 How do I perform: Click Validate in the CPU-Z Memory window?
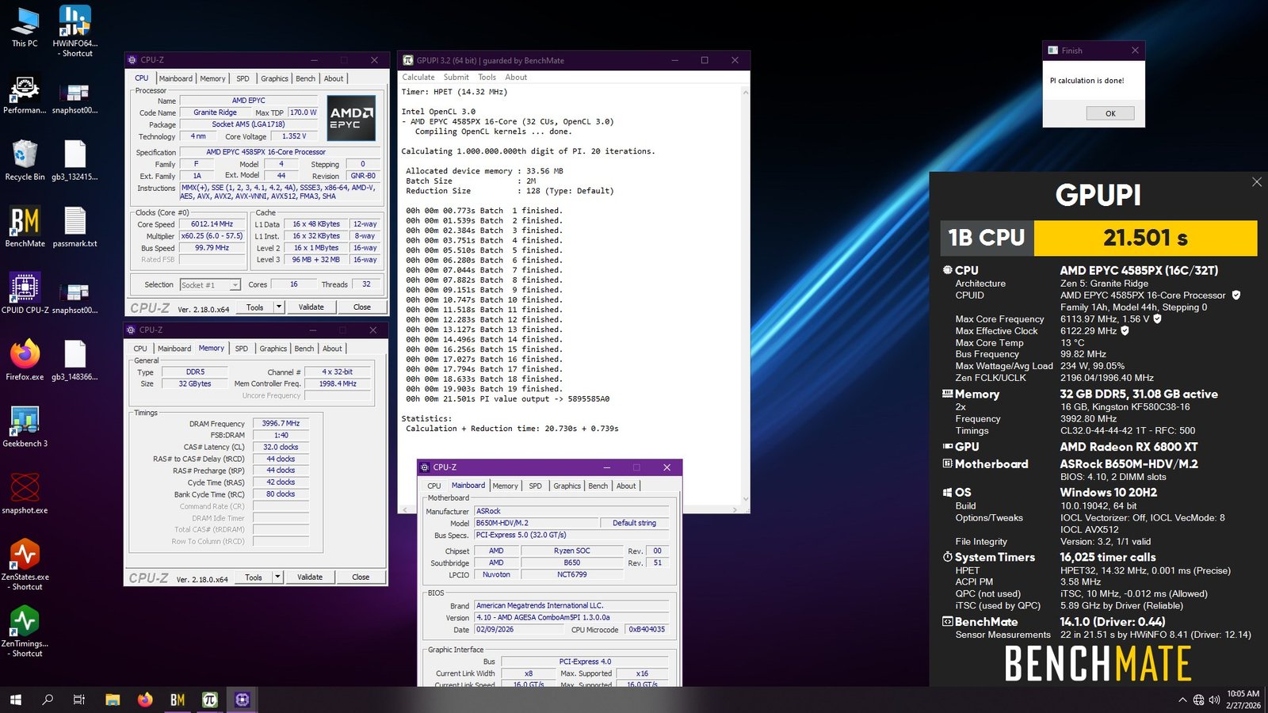(310, 577)
